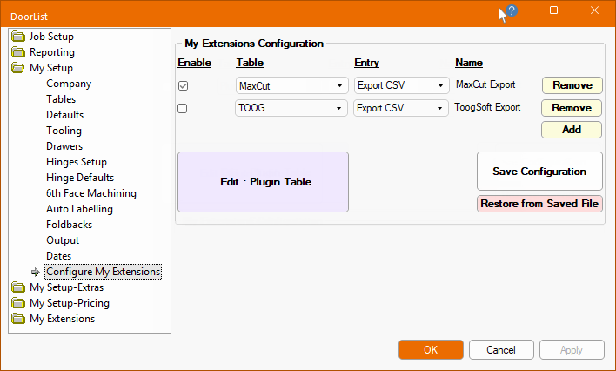Open the TOOG table dropdown
Image resolution: width=616 pixels, height=371 pixels.
click(339, 109)
